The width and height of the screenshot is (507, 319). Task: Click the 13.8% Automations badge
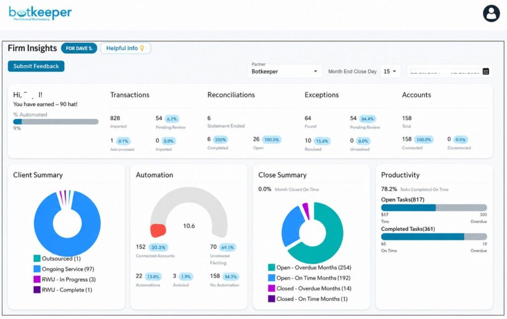[x=153, y=276]
